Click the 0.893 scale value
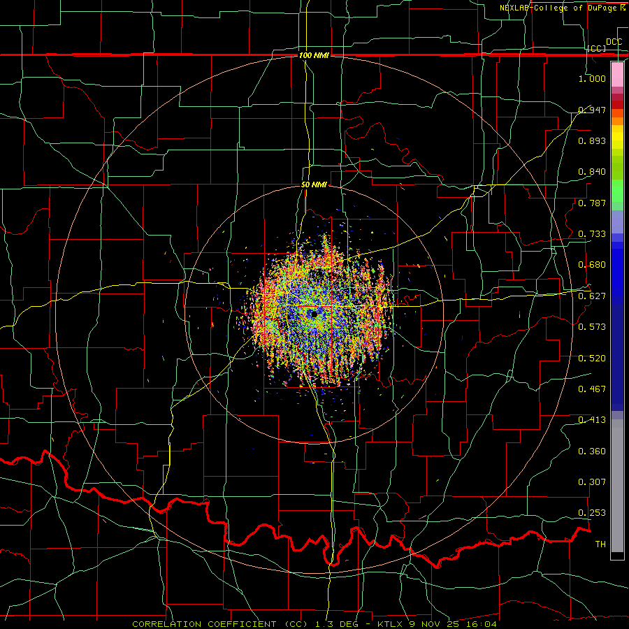This screenshot has width=629, height=629. (x=592, y=140)
